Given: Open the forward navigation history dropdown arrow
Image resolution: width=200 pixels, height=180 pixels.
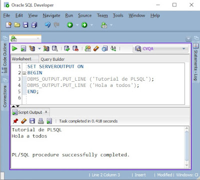Looking at the screenshot, I should pos(91,25).
